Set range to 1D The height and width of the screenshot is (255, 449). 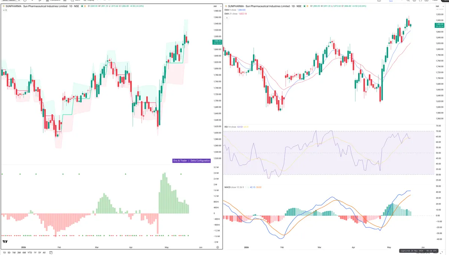pos(4,253)
